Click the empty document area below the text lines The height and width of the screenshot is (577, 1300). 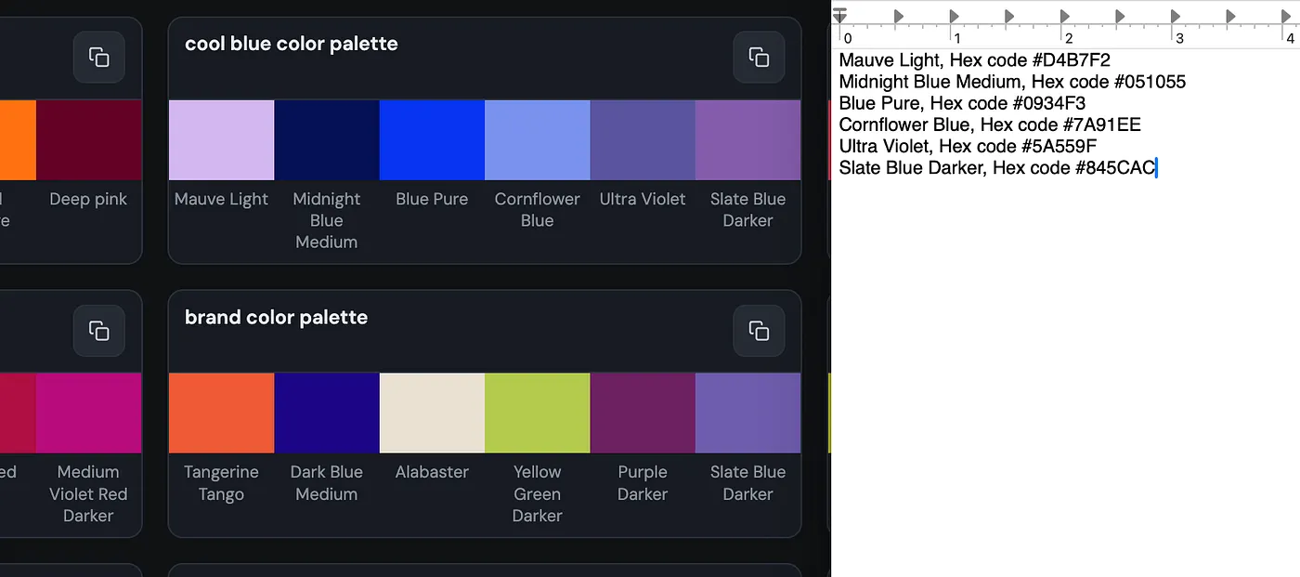1066,376
